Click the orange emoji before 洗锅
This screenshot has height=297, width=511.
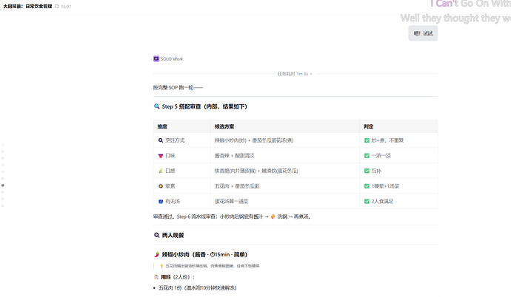click(273, 216)
